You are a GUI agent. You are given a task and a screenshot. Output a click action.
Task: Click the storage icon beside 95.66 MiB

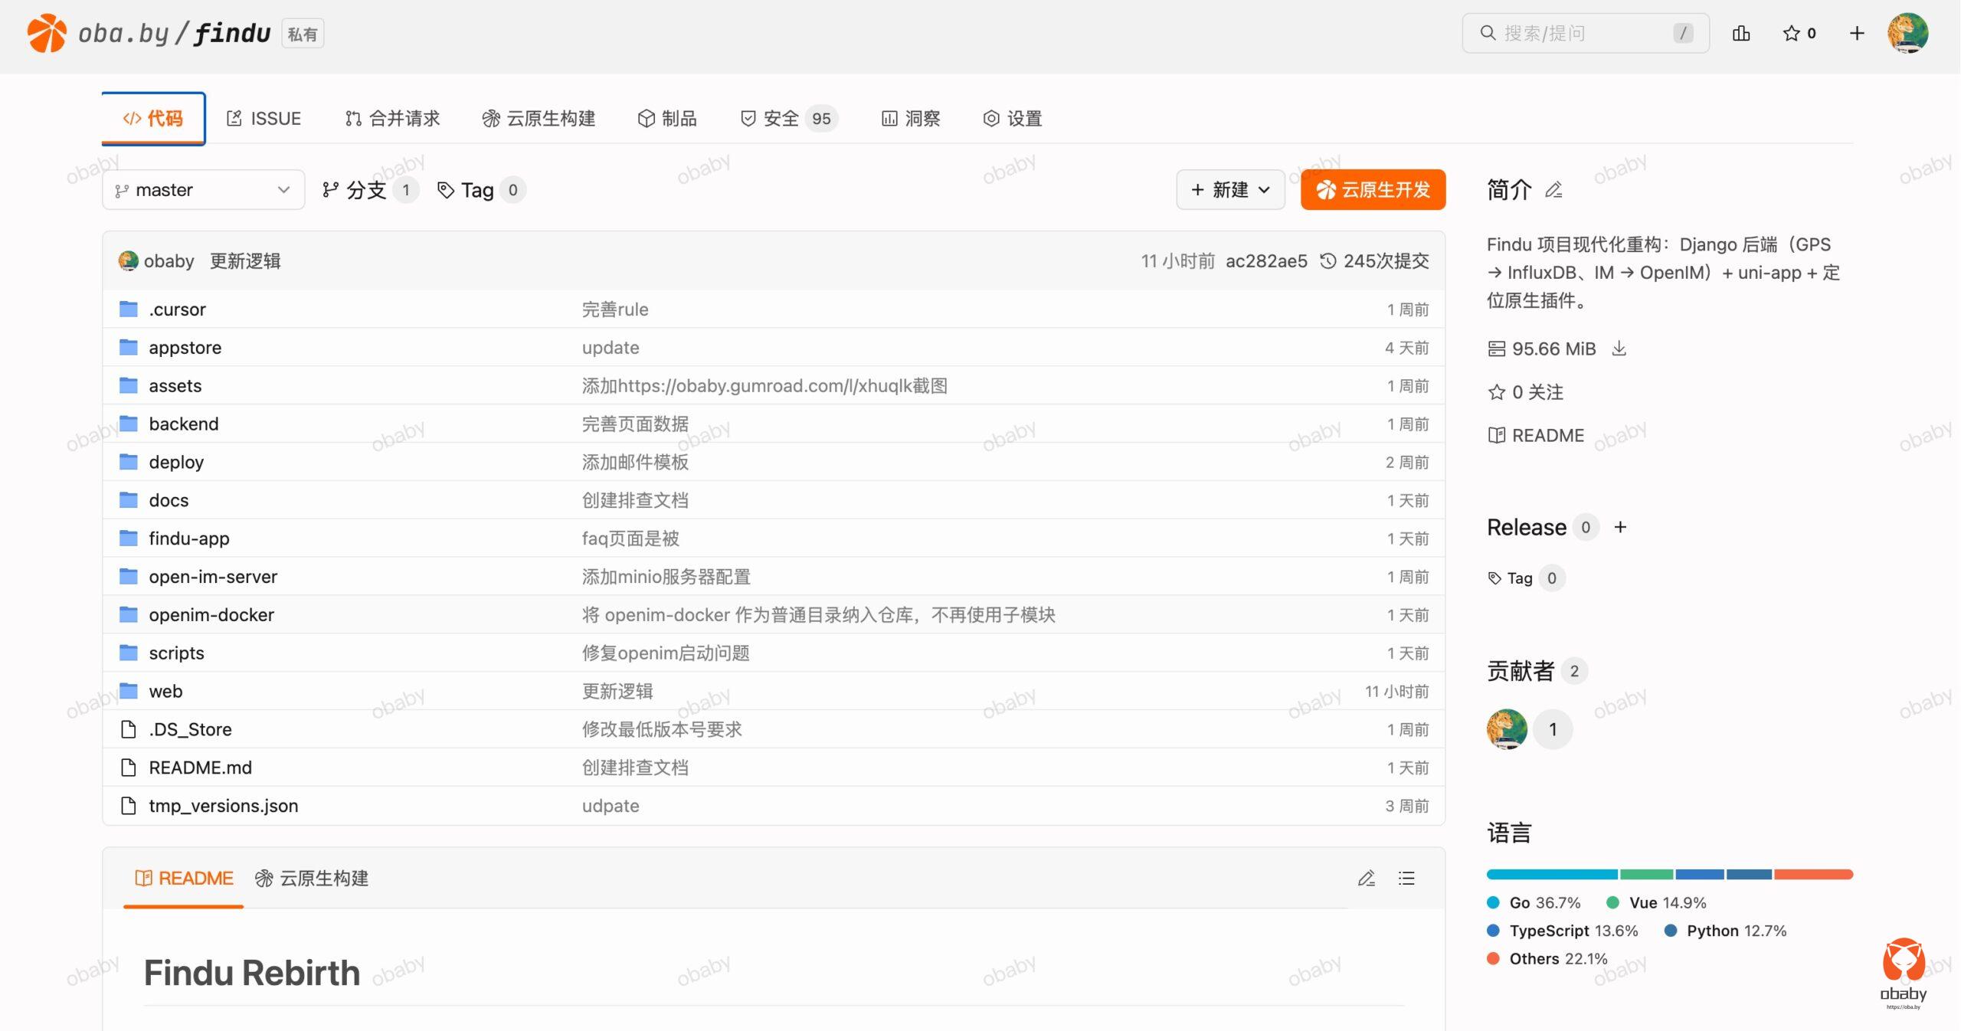coord(1496,349)
